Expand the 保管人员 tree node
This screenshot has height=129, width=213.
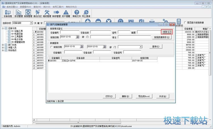[x=3, y=48]
